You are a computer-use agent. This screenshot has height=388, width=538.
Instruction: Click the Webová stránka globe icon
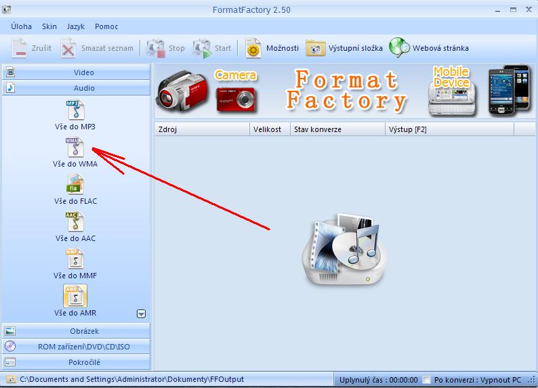[x=399, y=47]
